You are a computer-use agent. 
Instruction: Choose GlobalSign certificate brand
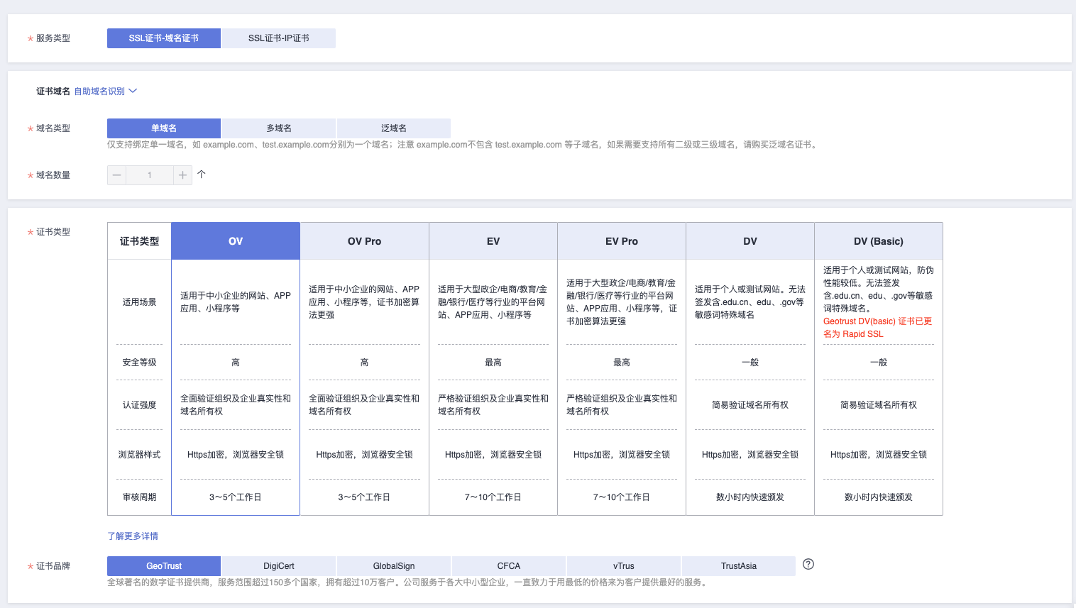click(x=394, y=566)
